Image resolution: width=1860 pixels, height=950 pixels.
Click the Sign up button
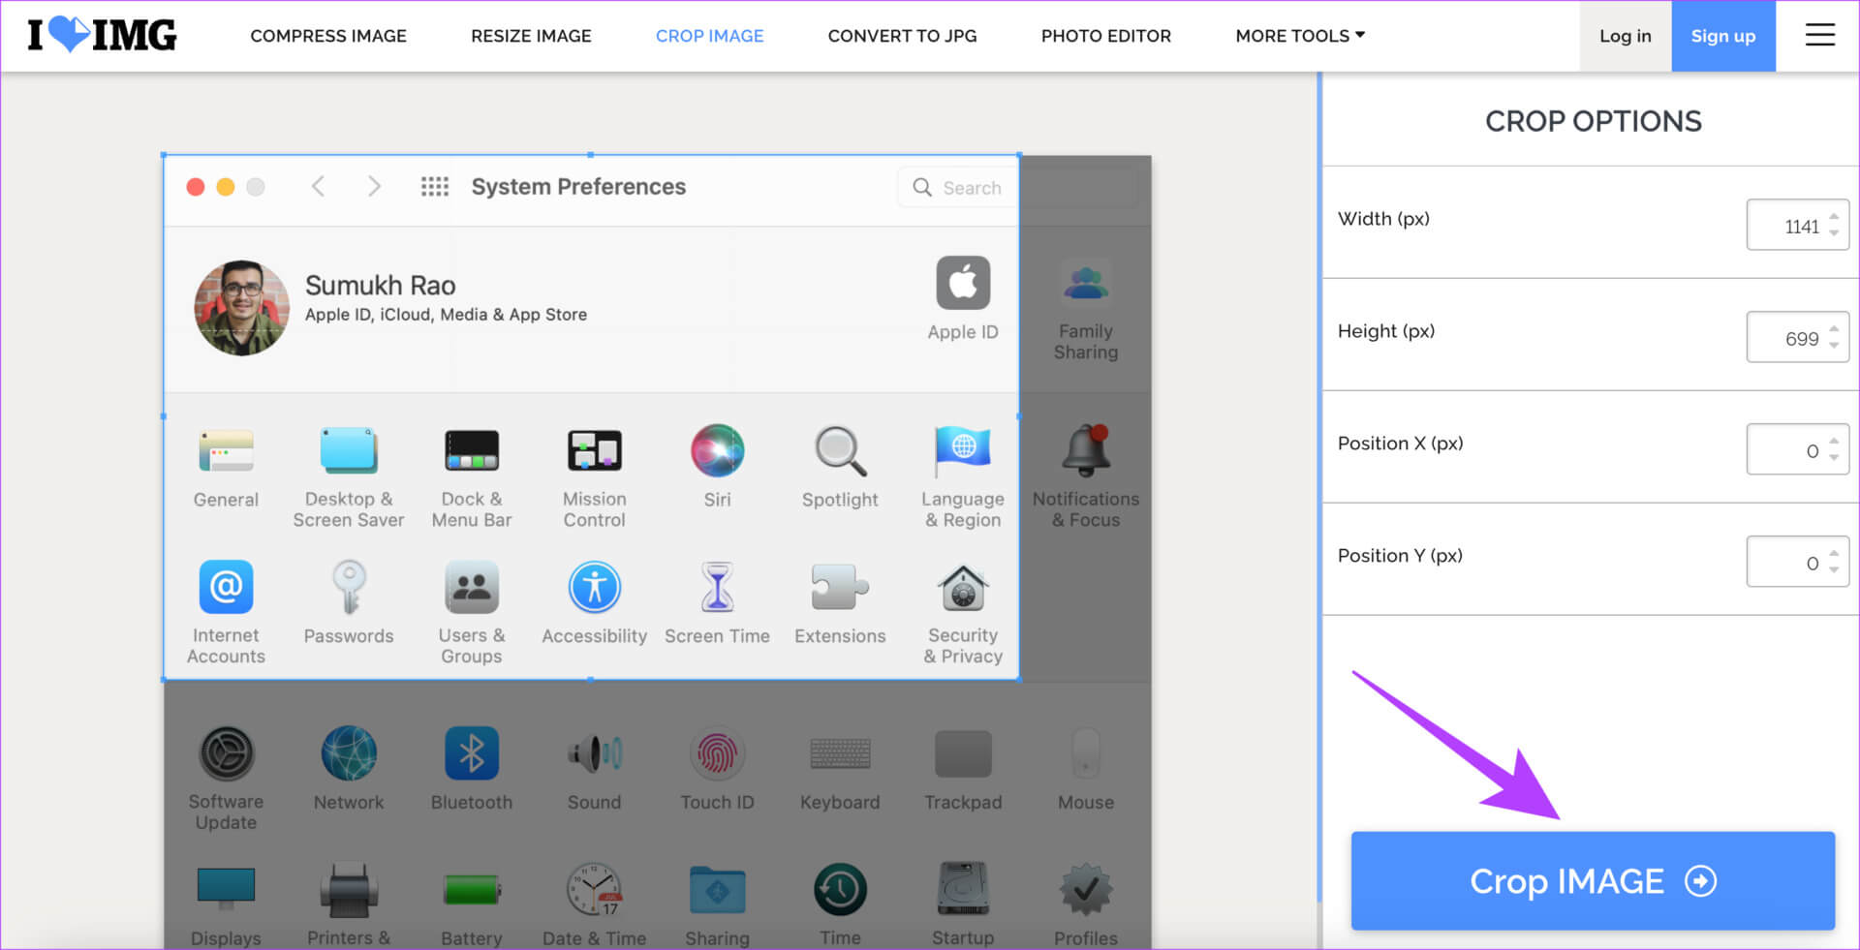tap(1722, 36)
